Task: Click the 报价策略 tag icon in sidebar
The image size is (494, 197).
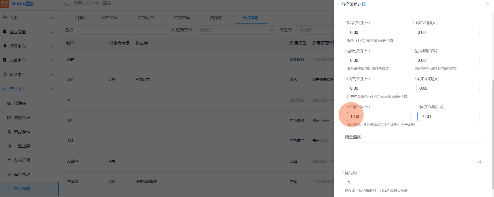Action: pyautogui.click(x=9, y=189)
